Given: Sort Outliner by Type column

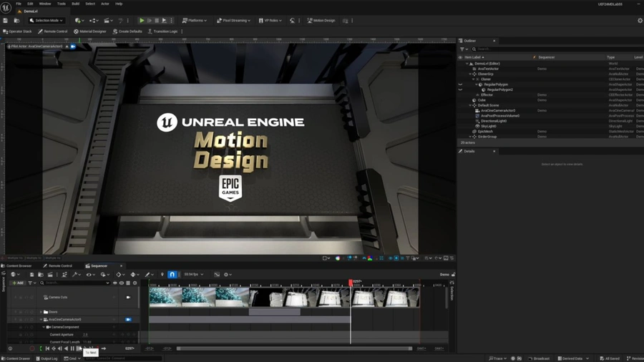Looking at the screenshot, I should coord(611,57).
